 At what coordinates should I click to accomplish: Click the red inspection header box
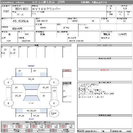click(x=67, y=70)
